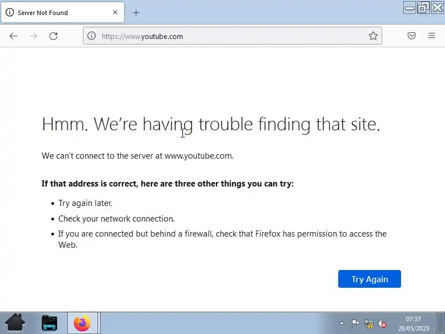Expand the system tray hidden icons arrow
The height and width of the screenshot is (334, 445).
pyautogui.click(x=342, y=323)
